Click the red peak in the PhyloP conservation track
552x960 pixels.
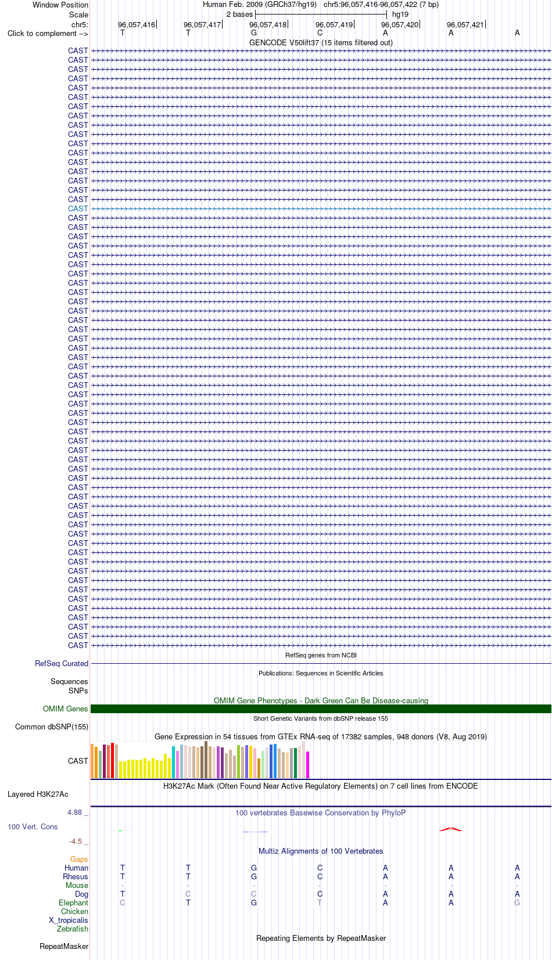click(451, 829)
